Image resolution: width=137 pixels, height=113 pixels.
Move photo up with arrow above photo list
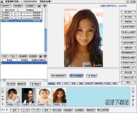coord(39,6)
